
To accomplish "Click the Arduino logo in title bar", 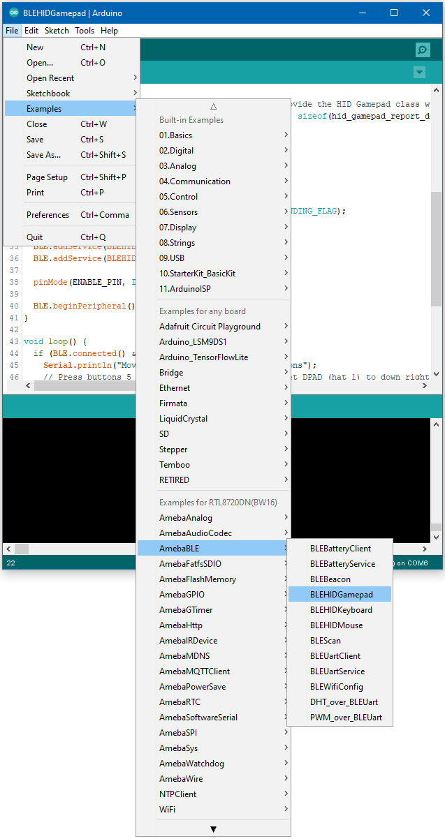I will click(x=13, y=13).
